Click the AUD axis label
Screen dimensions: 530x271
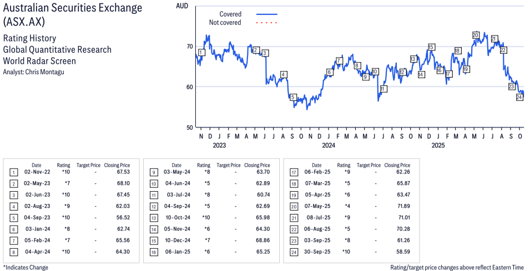[181, 6]
